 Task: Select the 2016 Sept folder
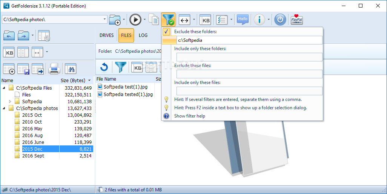(33, 156)
